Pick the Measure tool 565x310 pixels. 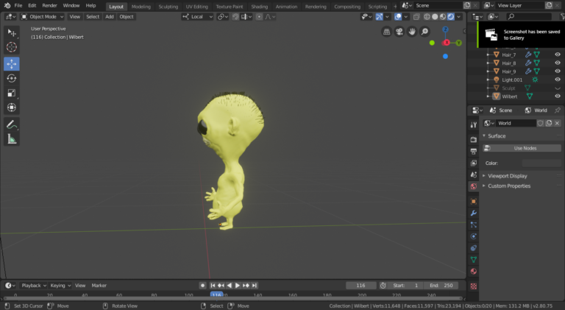[12, 138]
